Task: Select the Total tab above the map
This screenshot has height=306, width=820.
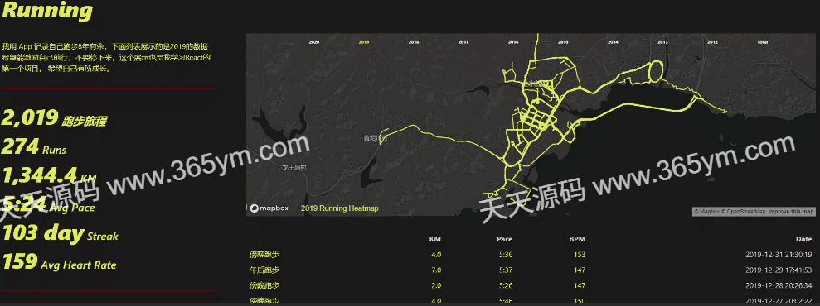Action: coord(762,41)
